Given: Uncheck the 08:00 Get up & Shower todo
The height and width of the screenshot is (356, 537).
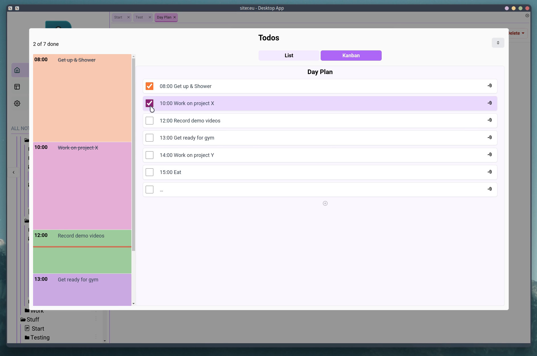Looking at the screenshot, I should pyautogui.click(x=149, y=86).
